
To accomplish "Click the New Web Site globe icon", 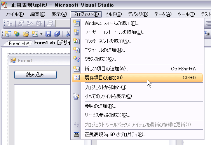I will [x=17, y=34].
